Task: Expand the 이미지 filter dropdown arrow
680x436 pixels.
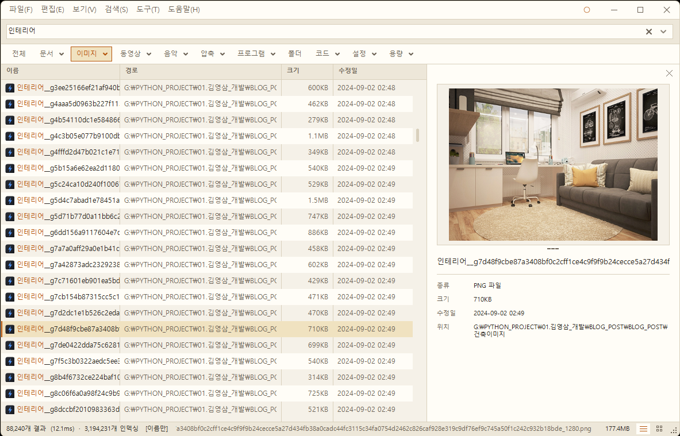Action: (105, 54)
